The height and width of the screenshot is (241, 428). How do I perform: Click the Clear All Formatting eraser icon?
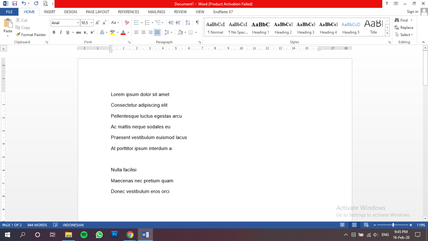pos(127,23)
